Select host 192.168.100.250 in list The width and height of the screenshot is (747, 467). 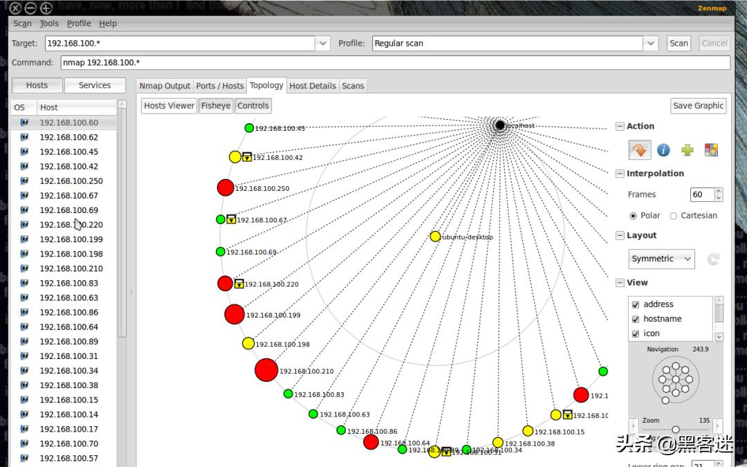pos(71,181)
